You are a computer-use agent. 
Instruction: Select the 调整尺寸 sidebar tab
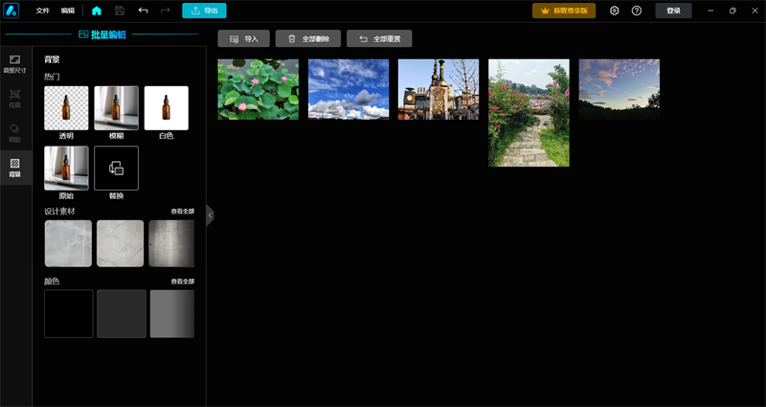click(14, 64)
